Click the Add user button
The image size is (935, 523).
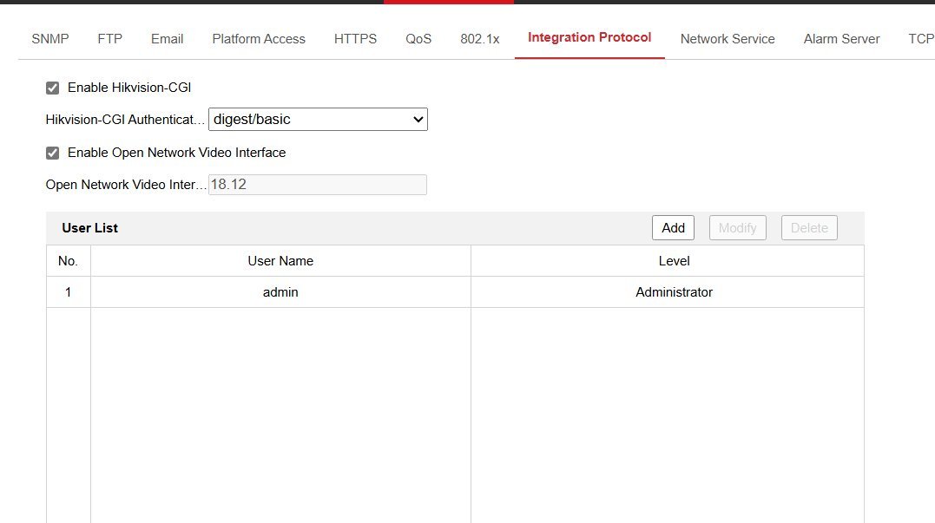pos(673,228)
